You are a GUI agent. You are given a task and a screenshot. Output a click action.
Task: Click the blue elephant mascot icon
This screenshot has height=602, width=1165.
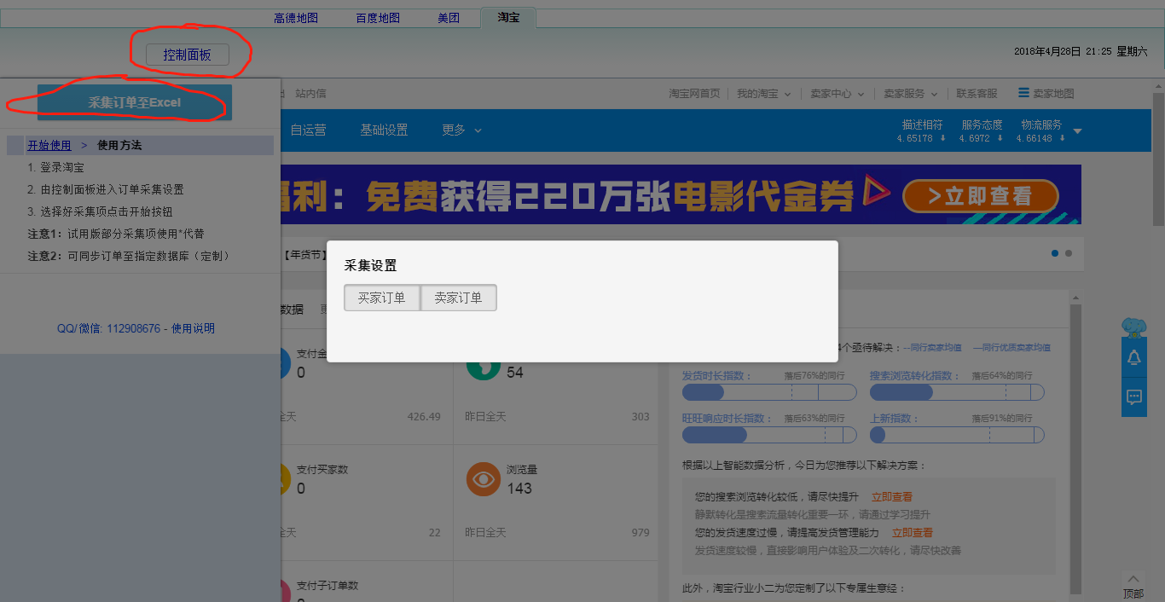tap(1133, 327)
